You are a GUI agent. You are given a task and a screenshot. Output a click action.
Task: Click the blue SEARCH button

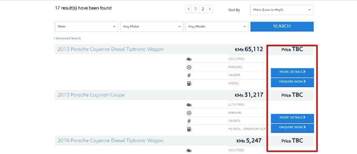pos(282,26)
